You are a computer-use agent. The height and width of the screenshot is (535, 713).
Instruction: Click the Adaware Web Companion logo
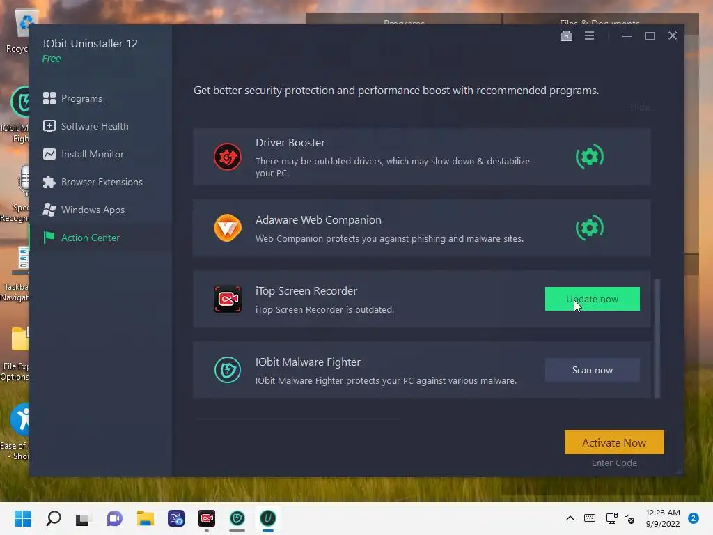tap(228, 228)
